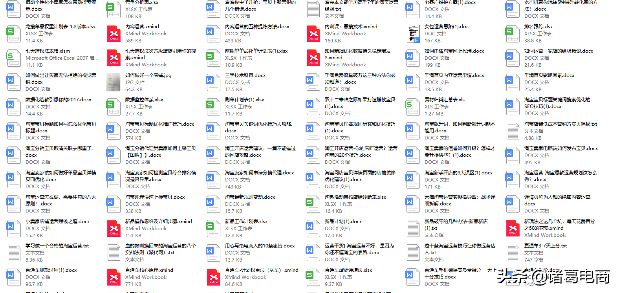This screenshot has height=293, width=619.
Task: Select the XLSX icon for 直通车螺旋递增法.xlsx
Action: [313, 277]
